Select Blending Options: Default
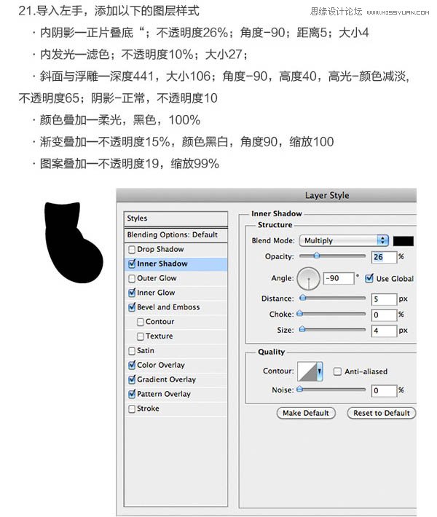This screenshot has height=517, width=437. click(176, 234)
